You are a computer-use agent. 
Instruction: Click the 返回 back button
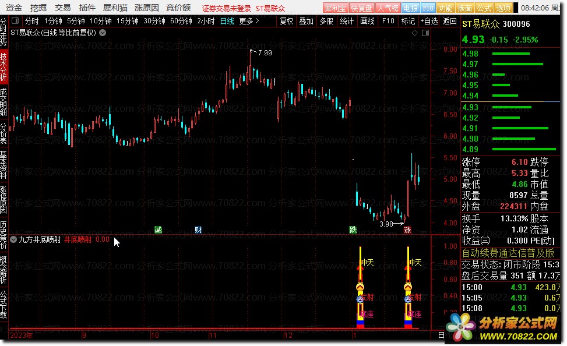pyautogui.click(x=449, y=22)
